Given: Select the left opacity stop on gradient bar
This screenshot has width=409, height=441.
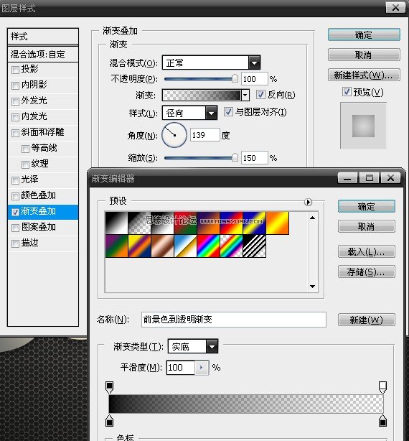Looking at the screenshot, I should tap(109, 387).
